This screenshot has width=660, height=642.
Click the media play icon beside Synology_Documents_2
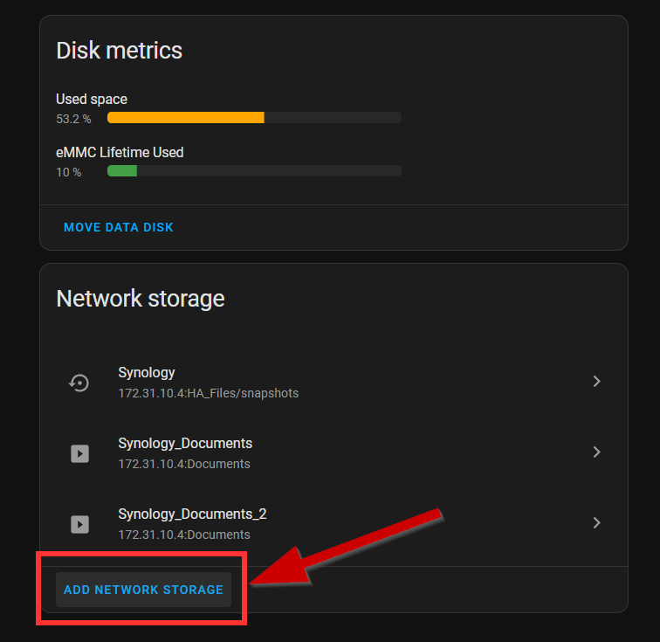point(79,523)
